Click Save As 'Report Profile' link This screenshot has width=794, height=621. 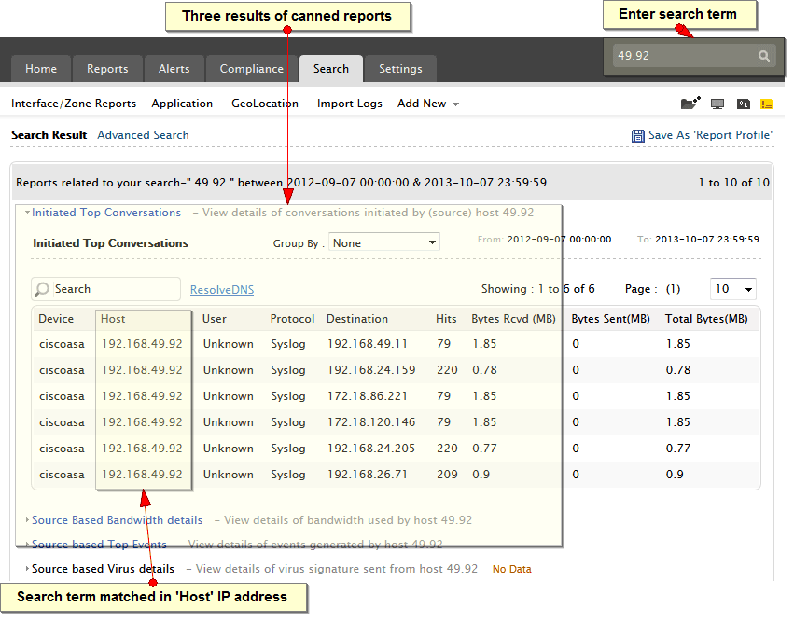tap(710, 136)
